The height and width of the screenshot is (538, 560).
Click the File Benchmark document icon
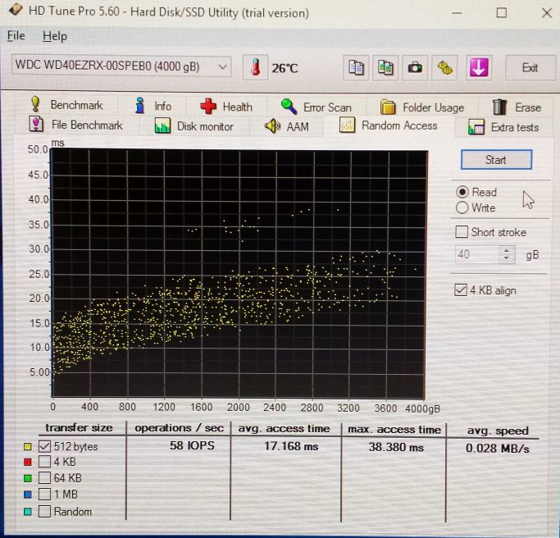[36, 124]
